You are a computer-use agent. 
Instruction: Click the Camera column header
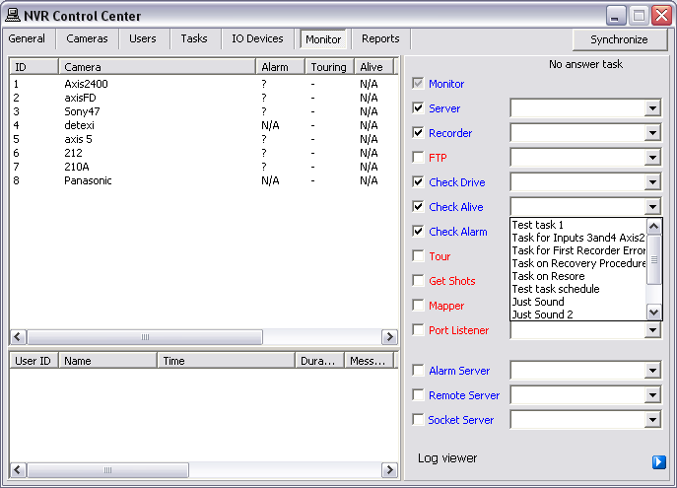[157, 67]
